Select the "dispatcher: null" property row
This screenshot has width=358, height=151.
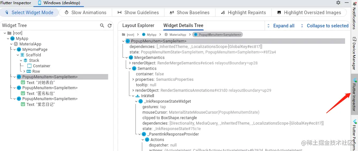pos(163,145)
